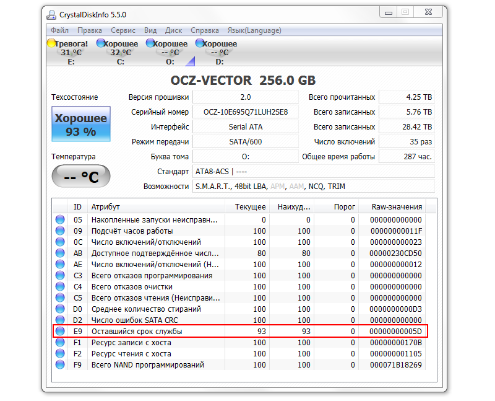495x401 pixels.
Task: Select row Число ошибок SATA CRC
Action: point(240,320)
